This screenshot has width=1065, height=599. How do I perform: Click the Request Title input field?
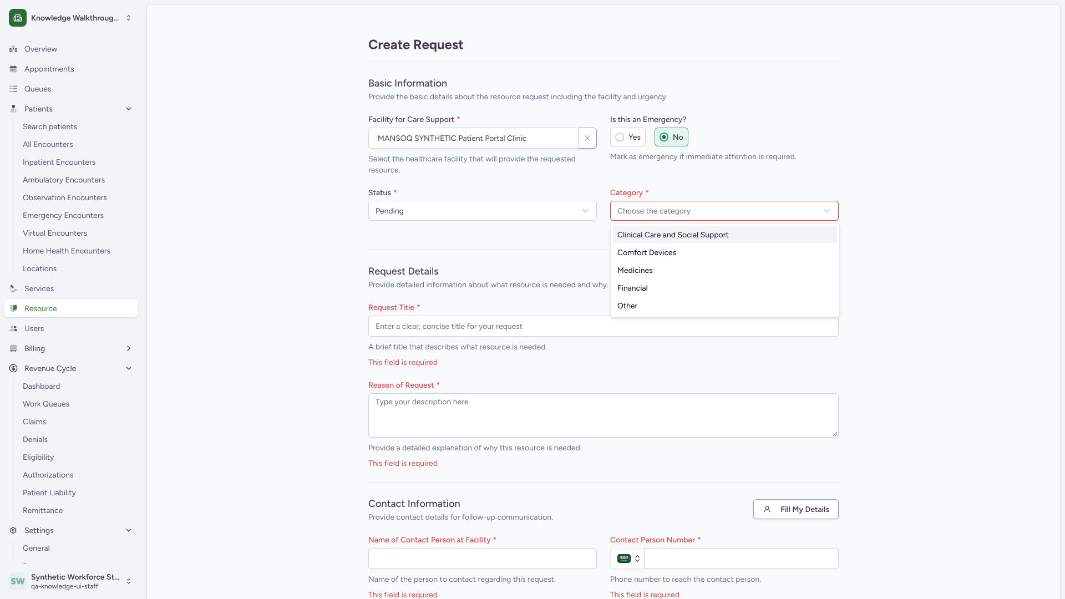tap(603, 326)
